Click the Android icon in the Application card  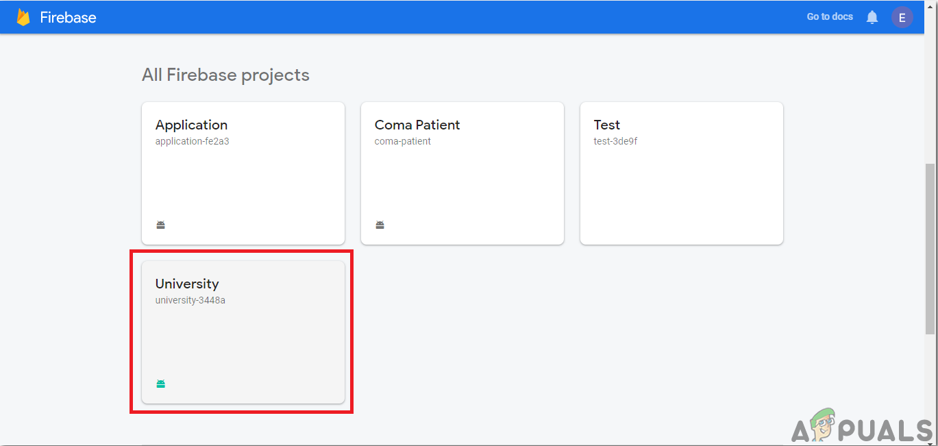click(x=161, y=225)
